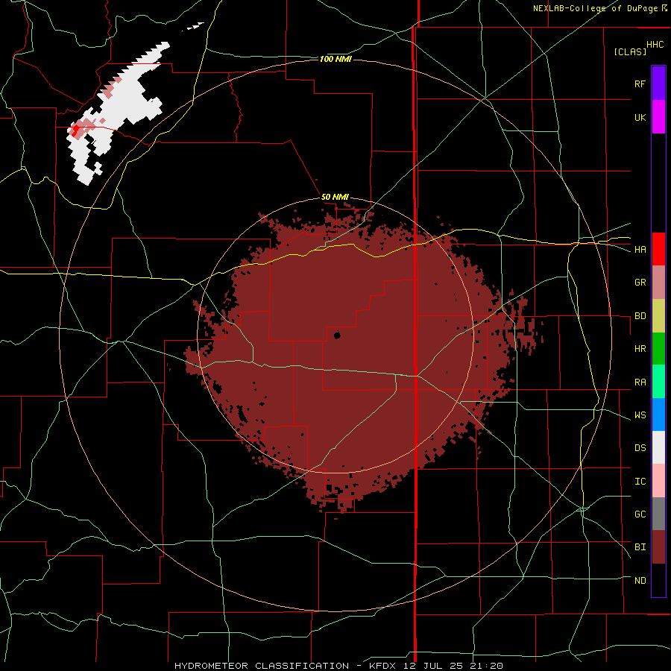The width and height of the screenshot is (671, 671).
Task: Click the GC legend label
Action: (640, 514)
